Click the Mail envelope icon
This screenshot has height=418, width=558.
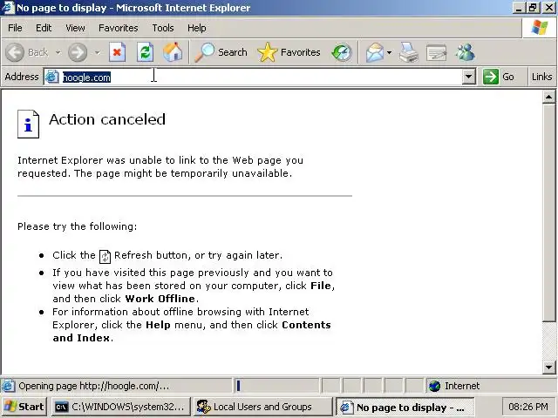pos(375,52)
